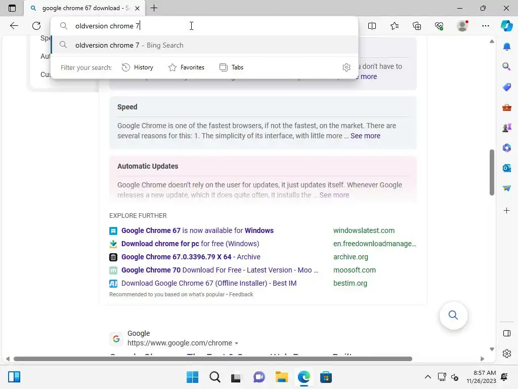Click the moosoft.com source
The width and height of the screenshot is (518, 389).
pos(355,270)
